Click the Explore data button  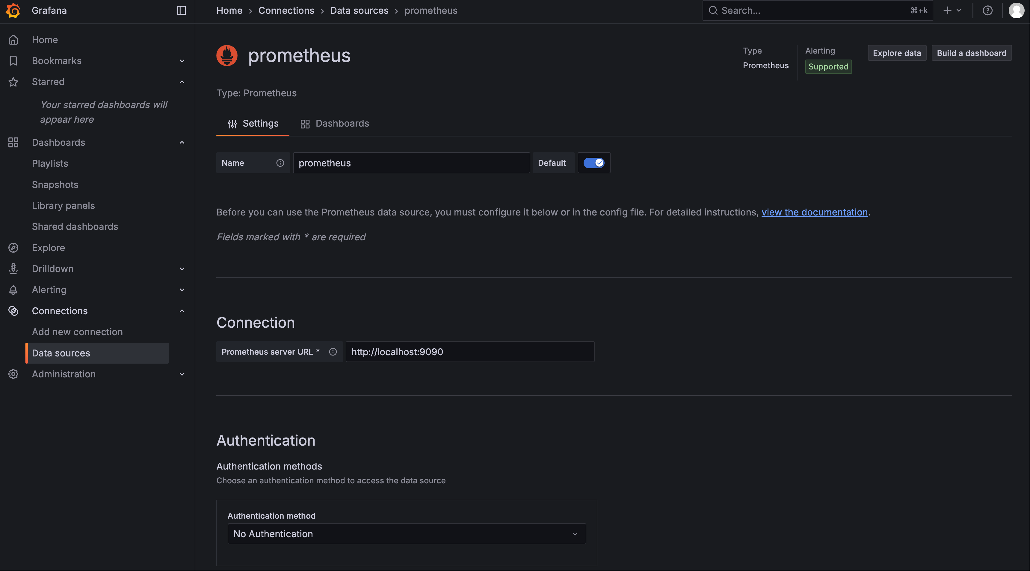[x=896, y=53]
